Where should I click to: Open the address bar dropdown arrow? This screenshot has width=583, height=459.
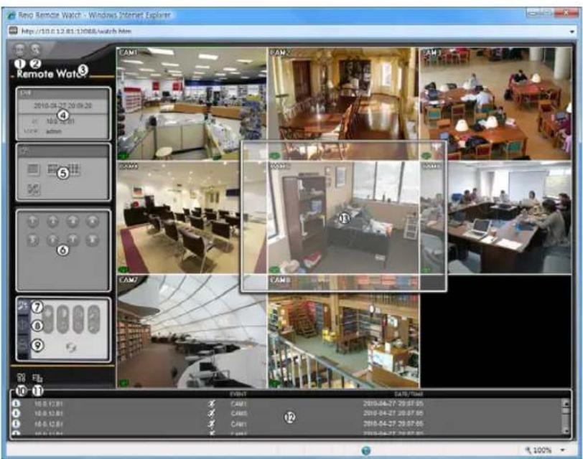tap(572, 32)
